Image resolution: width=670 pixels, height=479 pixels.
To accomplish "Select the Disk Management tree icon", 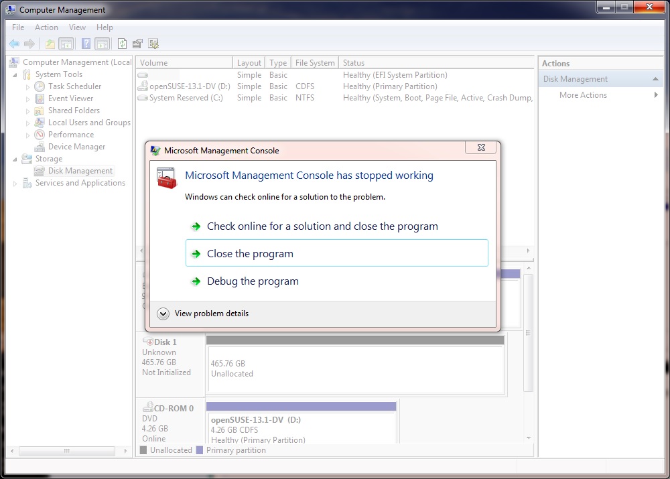I will tap(40, 171).
